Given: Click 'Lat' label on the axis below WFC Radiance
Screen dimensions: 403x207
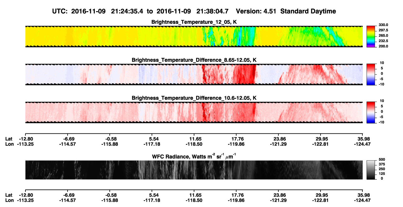Looking at the screenshot, I should [x=9, y=195].
